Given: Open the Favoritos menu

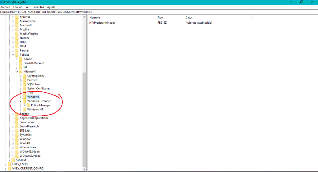Looking at the screenshot, I should 38,7.
